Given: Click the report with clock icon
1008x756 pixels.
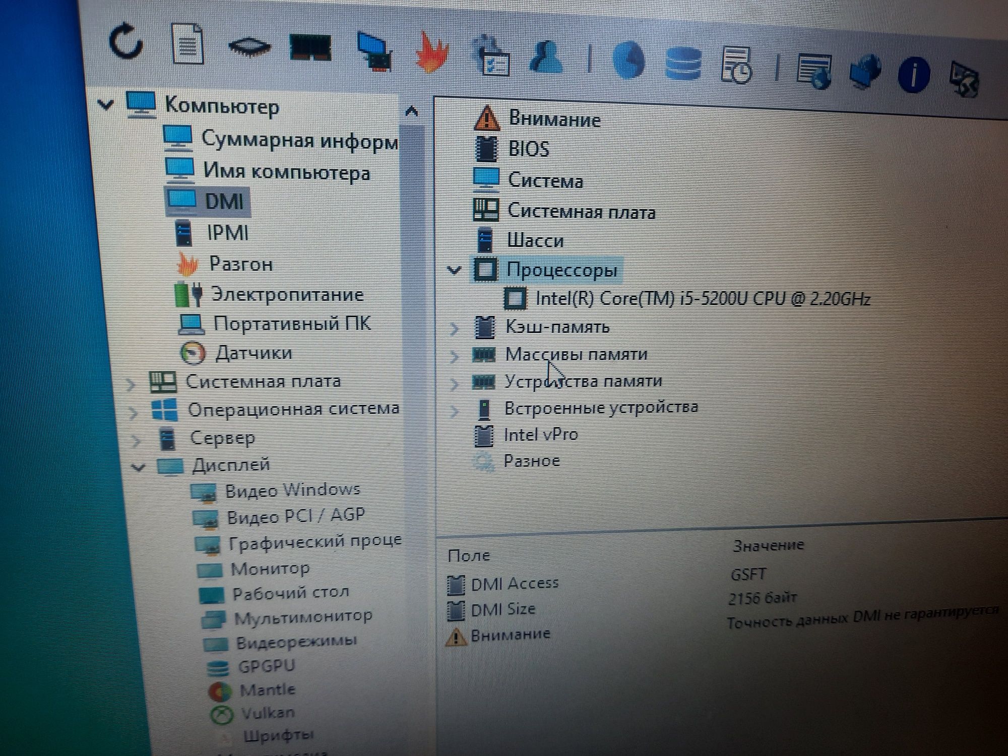Looking at the screenshot, I should [x=737, y=65].
